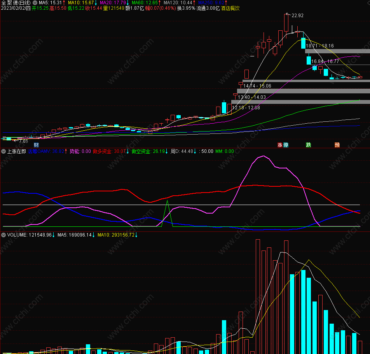The width and height of the screenshot is (370, 354).
Task: Click the float value 流通3.08亿
Action: [x=208, y=9]
